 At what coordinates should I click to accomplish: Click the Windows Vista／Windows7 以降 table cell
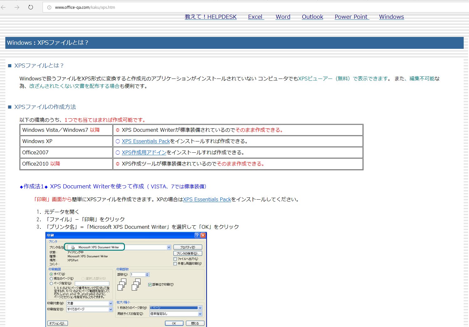tap(66, 130)
